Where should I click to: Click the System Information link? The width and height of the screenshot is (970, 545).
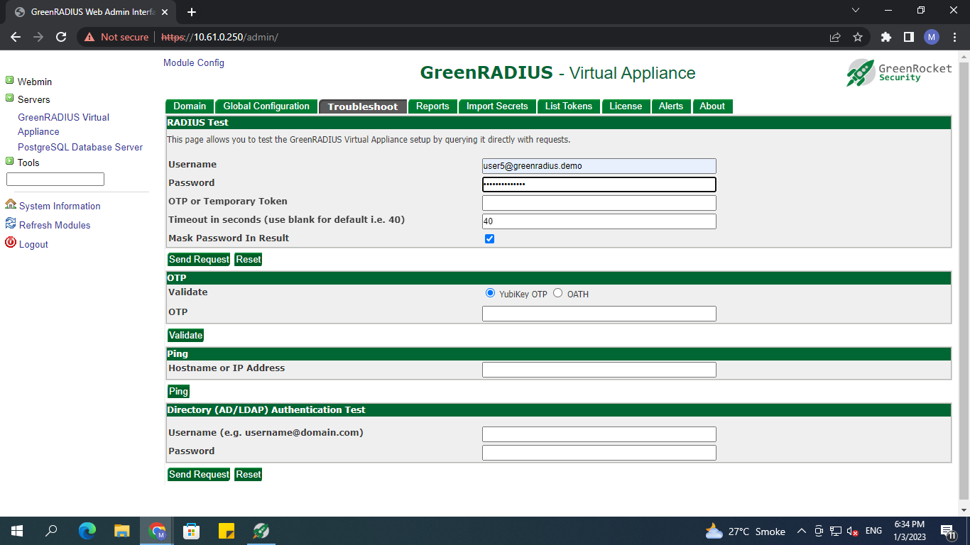tap(60, 206)
